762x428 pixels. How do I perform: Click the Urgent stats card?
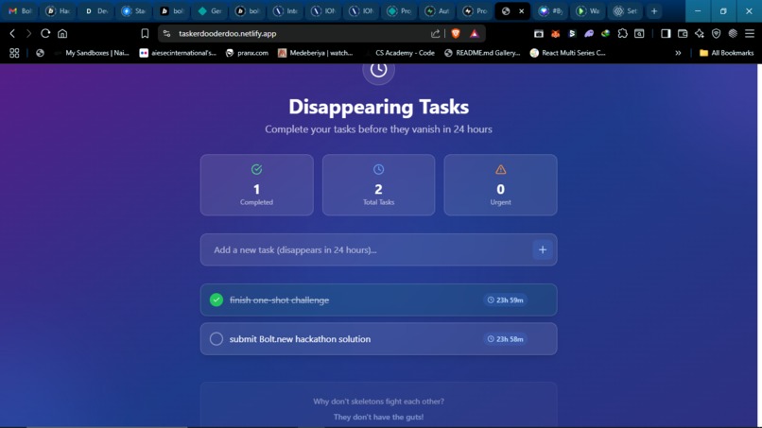point(500,184)
